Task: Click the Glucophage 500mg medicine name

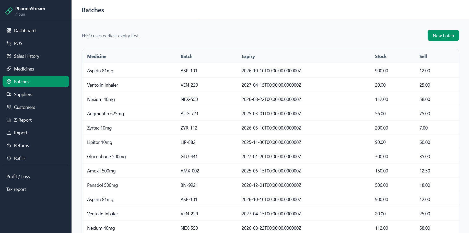Action: tap(107, 157)
